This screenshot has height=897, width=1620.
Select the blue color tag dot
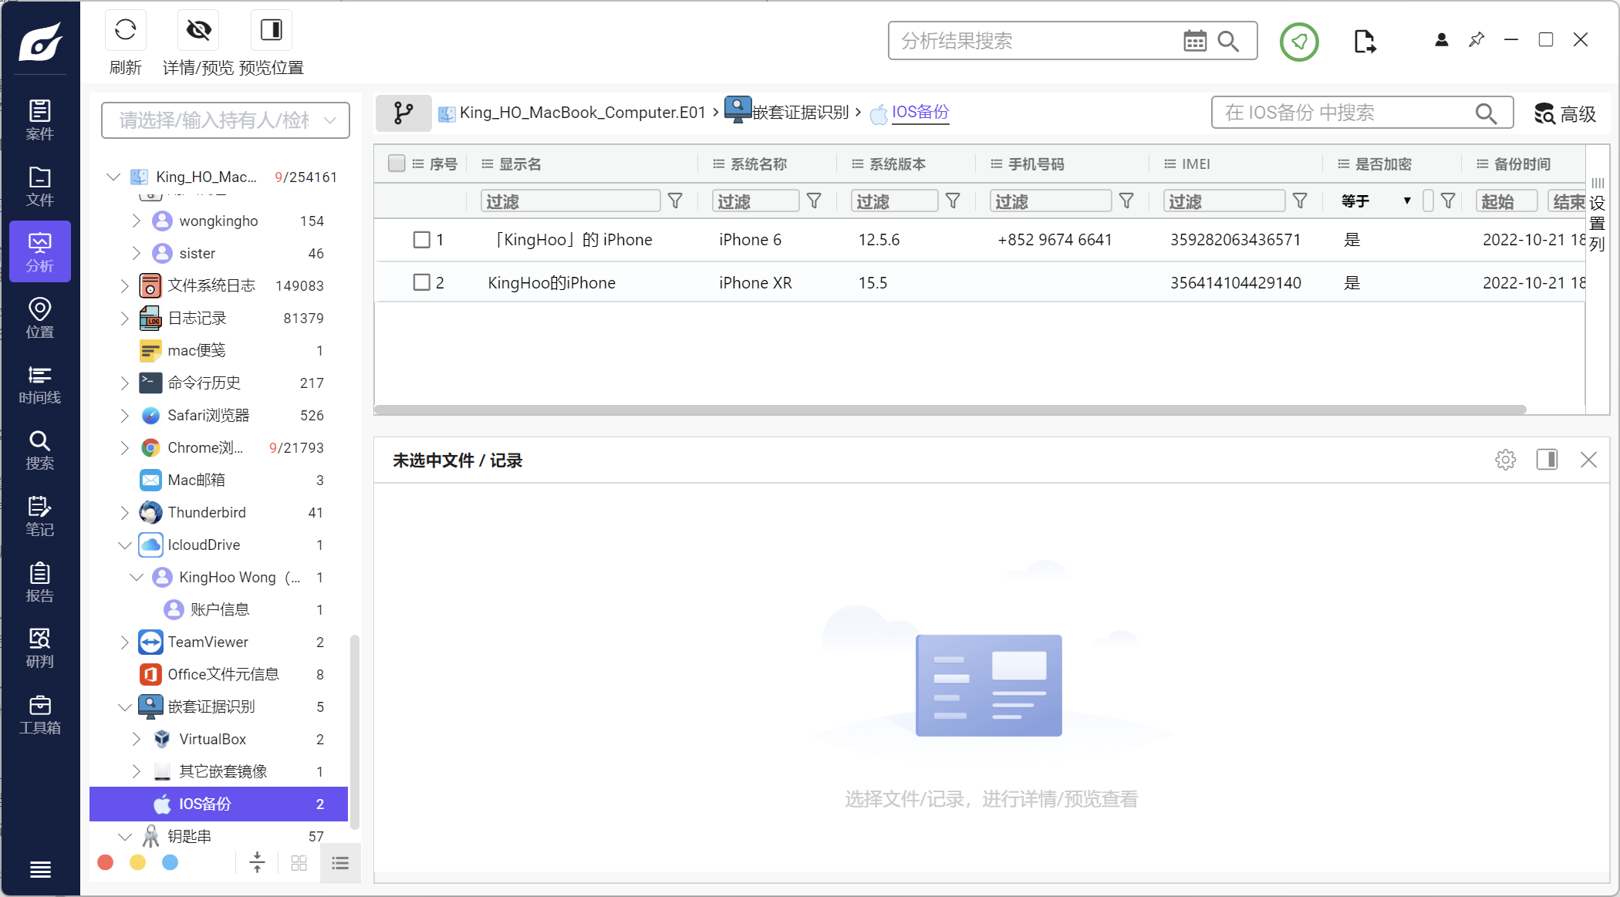170,863
